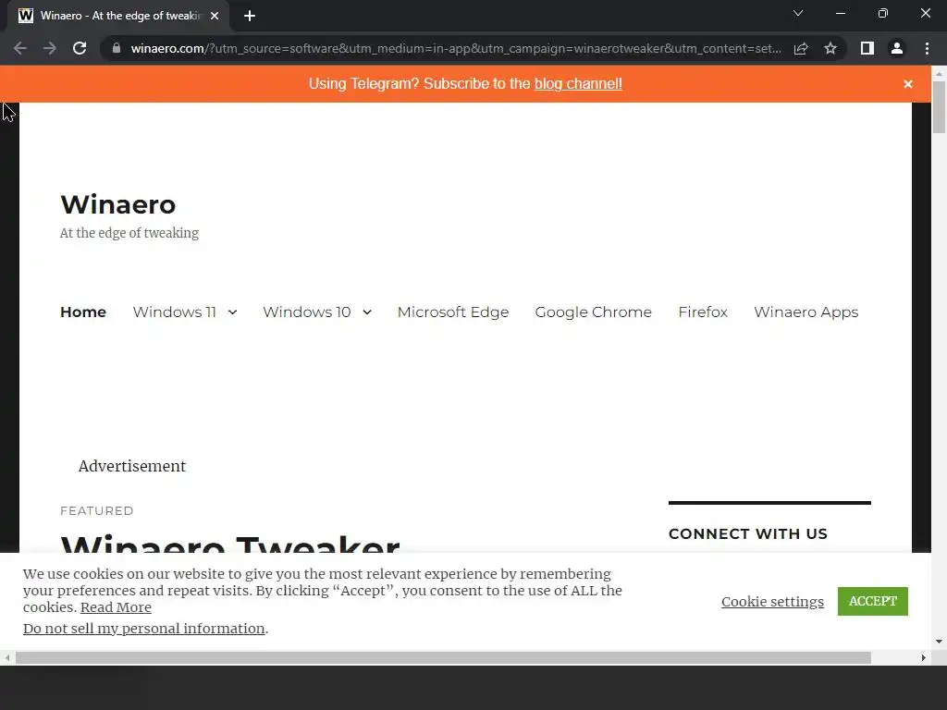Click the horizontal scrollbar left arrow
Image resolution: width=947 pixels, height=710 pixels.
[6, 657]
